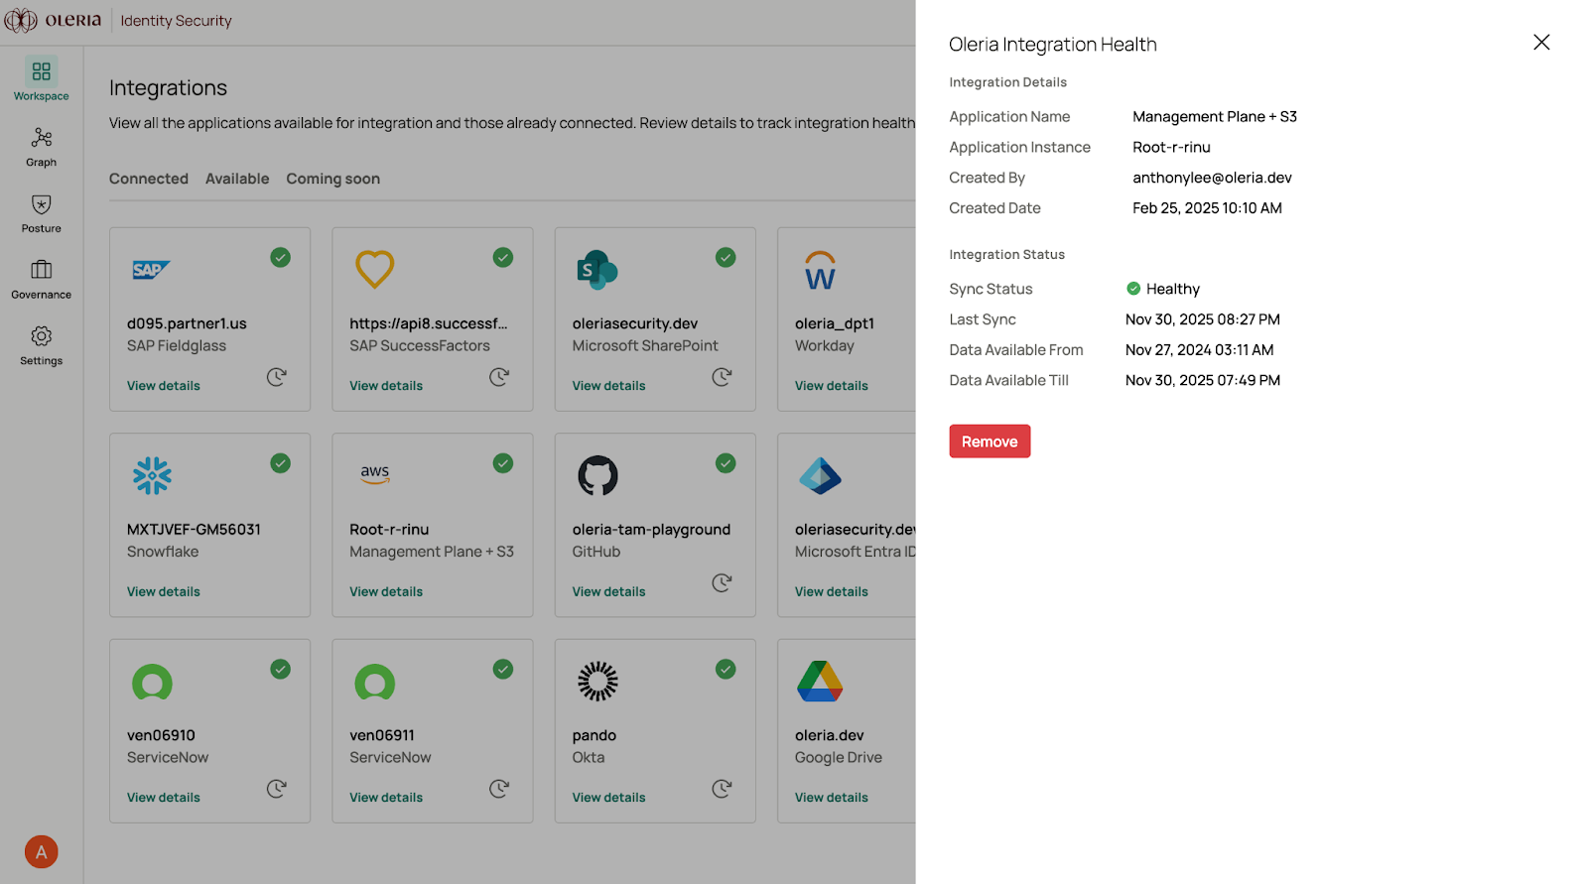Click the 'oleria-tam-playground' card title
This screenshot has width=1588, height=884.
tap(651, 530)
